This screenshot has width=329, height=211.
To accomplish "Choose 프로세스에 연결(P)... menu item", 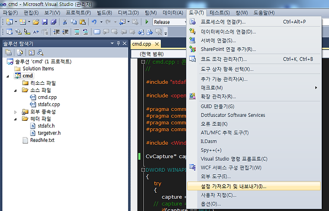I will coord(254,22).
